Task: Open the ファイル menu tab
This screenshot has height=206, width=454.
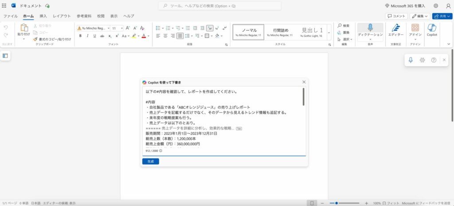Action: [x=11, y=16]
